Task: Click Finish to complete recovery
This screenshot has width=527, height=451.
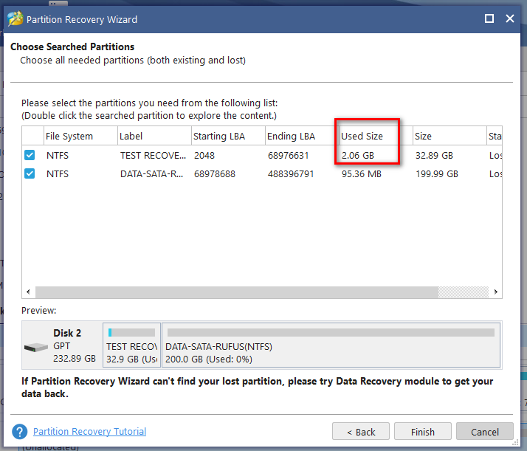Action: (x=422, y=432)
